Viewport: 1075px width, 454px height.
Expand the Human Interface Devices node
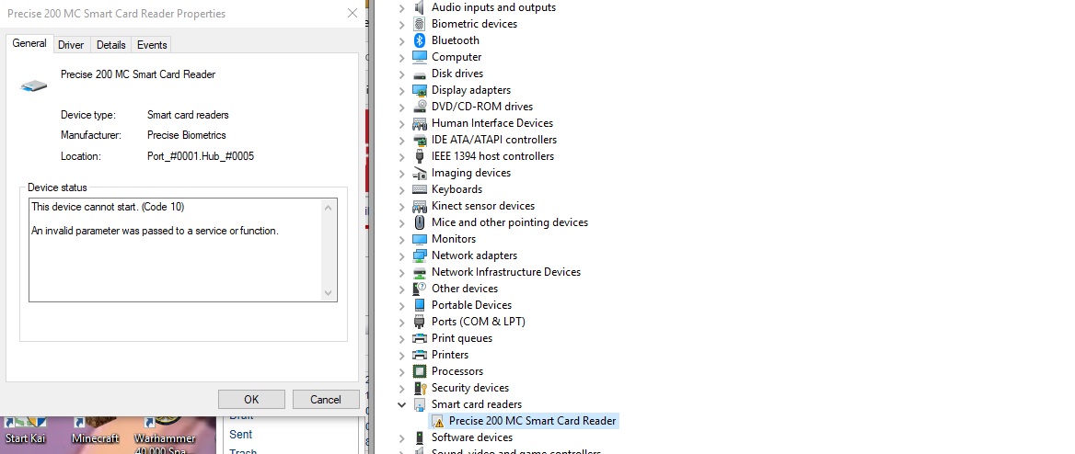402,124
